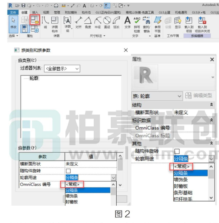Toggle the Properties palette ribbon icon
Image resolution: width=219 pixels, height=223 pixels.
tap(25, 29)
